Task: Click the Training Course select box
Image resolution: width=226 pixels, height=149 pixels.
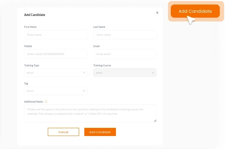Action: coord(125,73)
